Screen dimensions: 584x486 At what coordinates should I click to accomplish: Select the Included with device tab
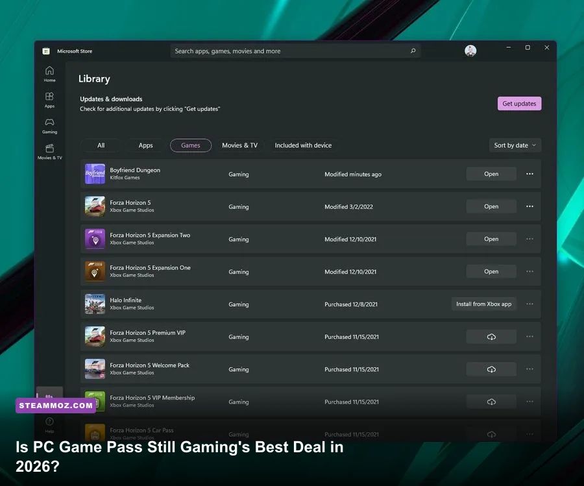[303, 145]
